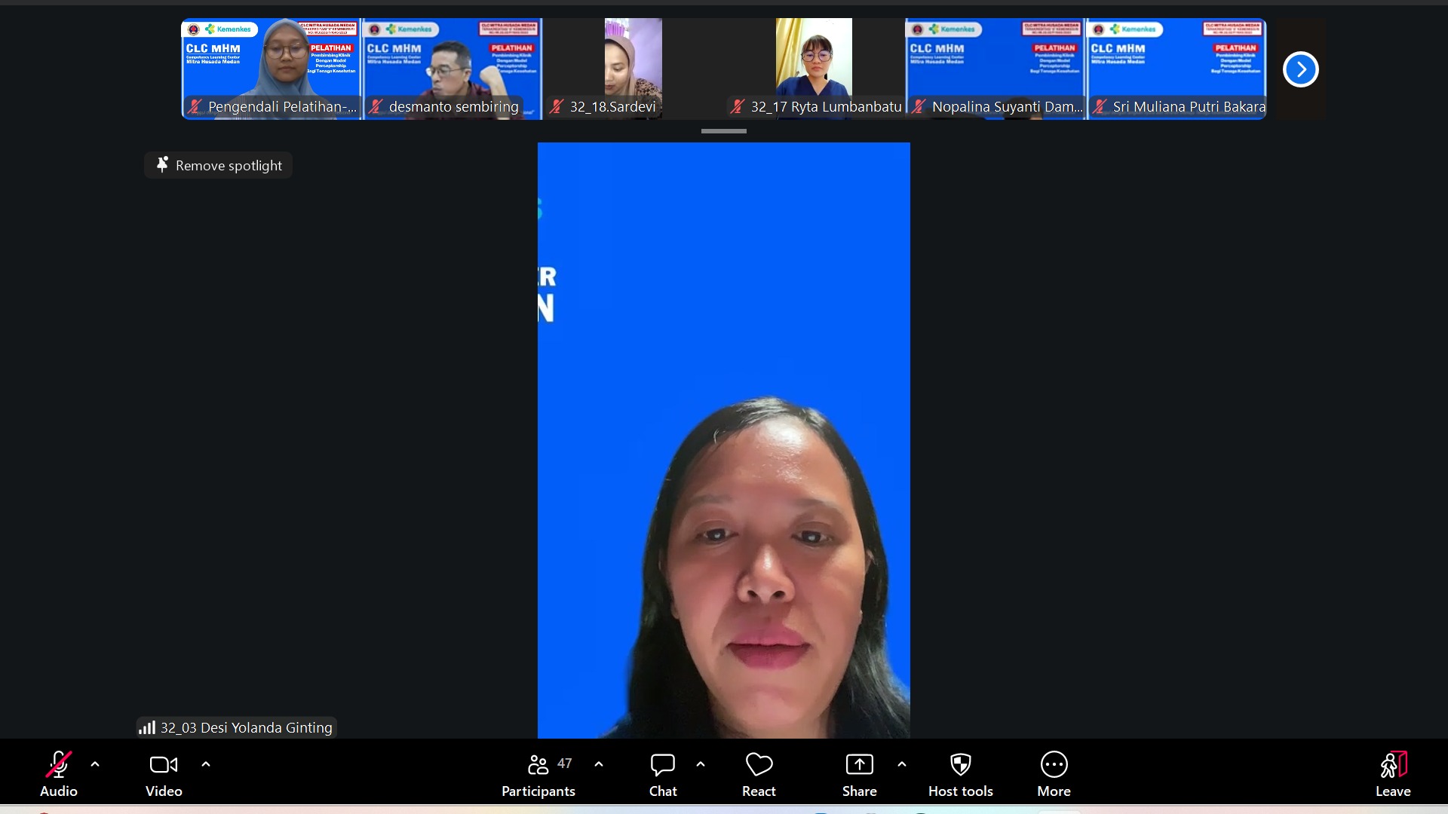Open the Participants panel
The height and width of the screenshot is (814, 1448).
point(538,765)
